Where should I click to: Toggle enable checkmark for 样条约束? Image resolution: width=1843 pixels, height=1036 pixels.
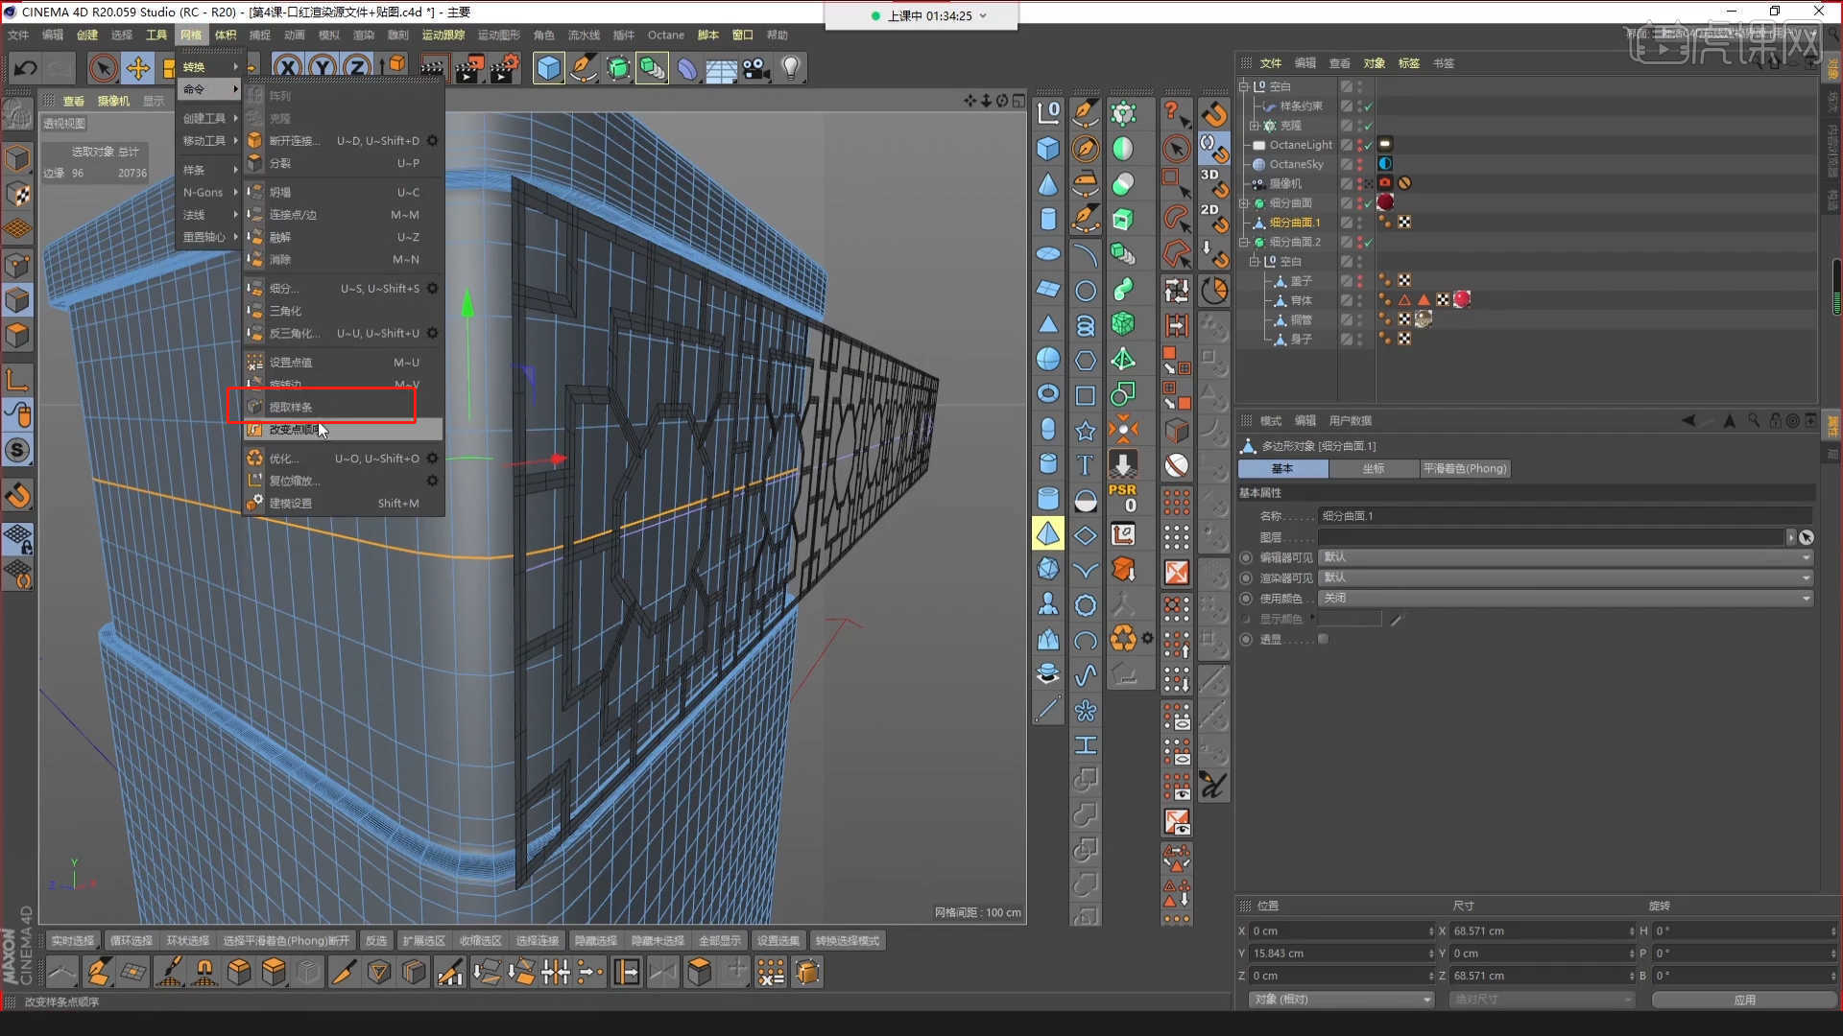coord(1368,106)
